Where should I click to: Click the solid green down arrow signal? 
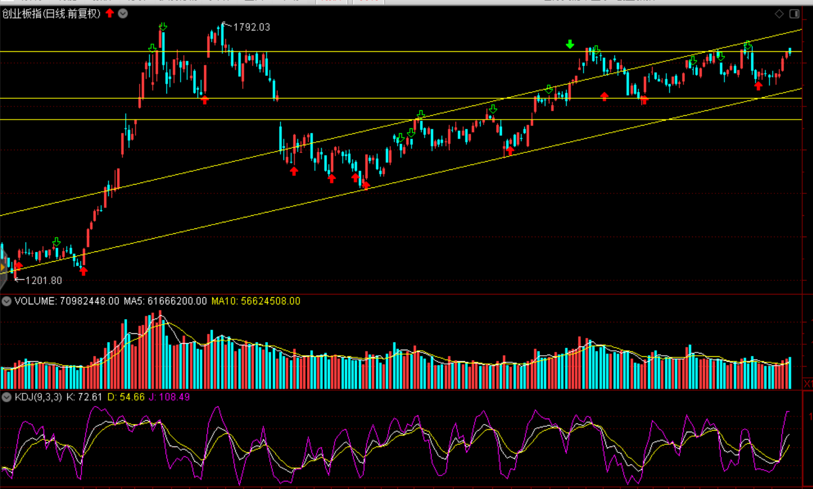(570, 44)
